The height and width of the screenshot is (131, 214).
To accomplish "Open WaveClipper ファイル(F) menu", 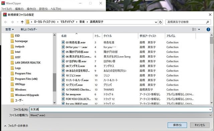I will [6, 9].
